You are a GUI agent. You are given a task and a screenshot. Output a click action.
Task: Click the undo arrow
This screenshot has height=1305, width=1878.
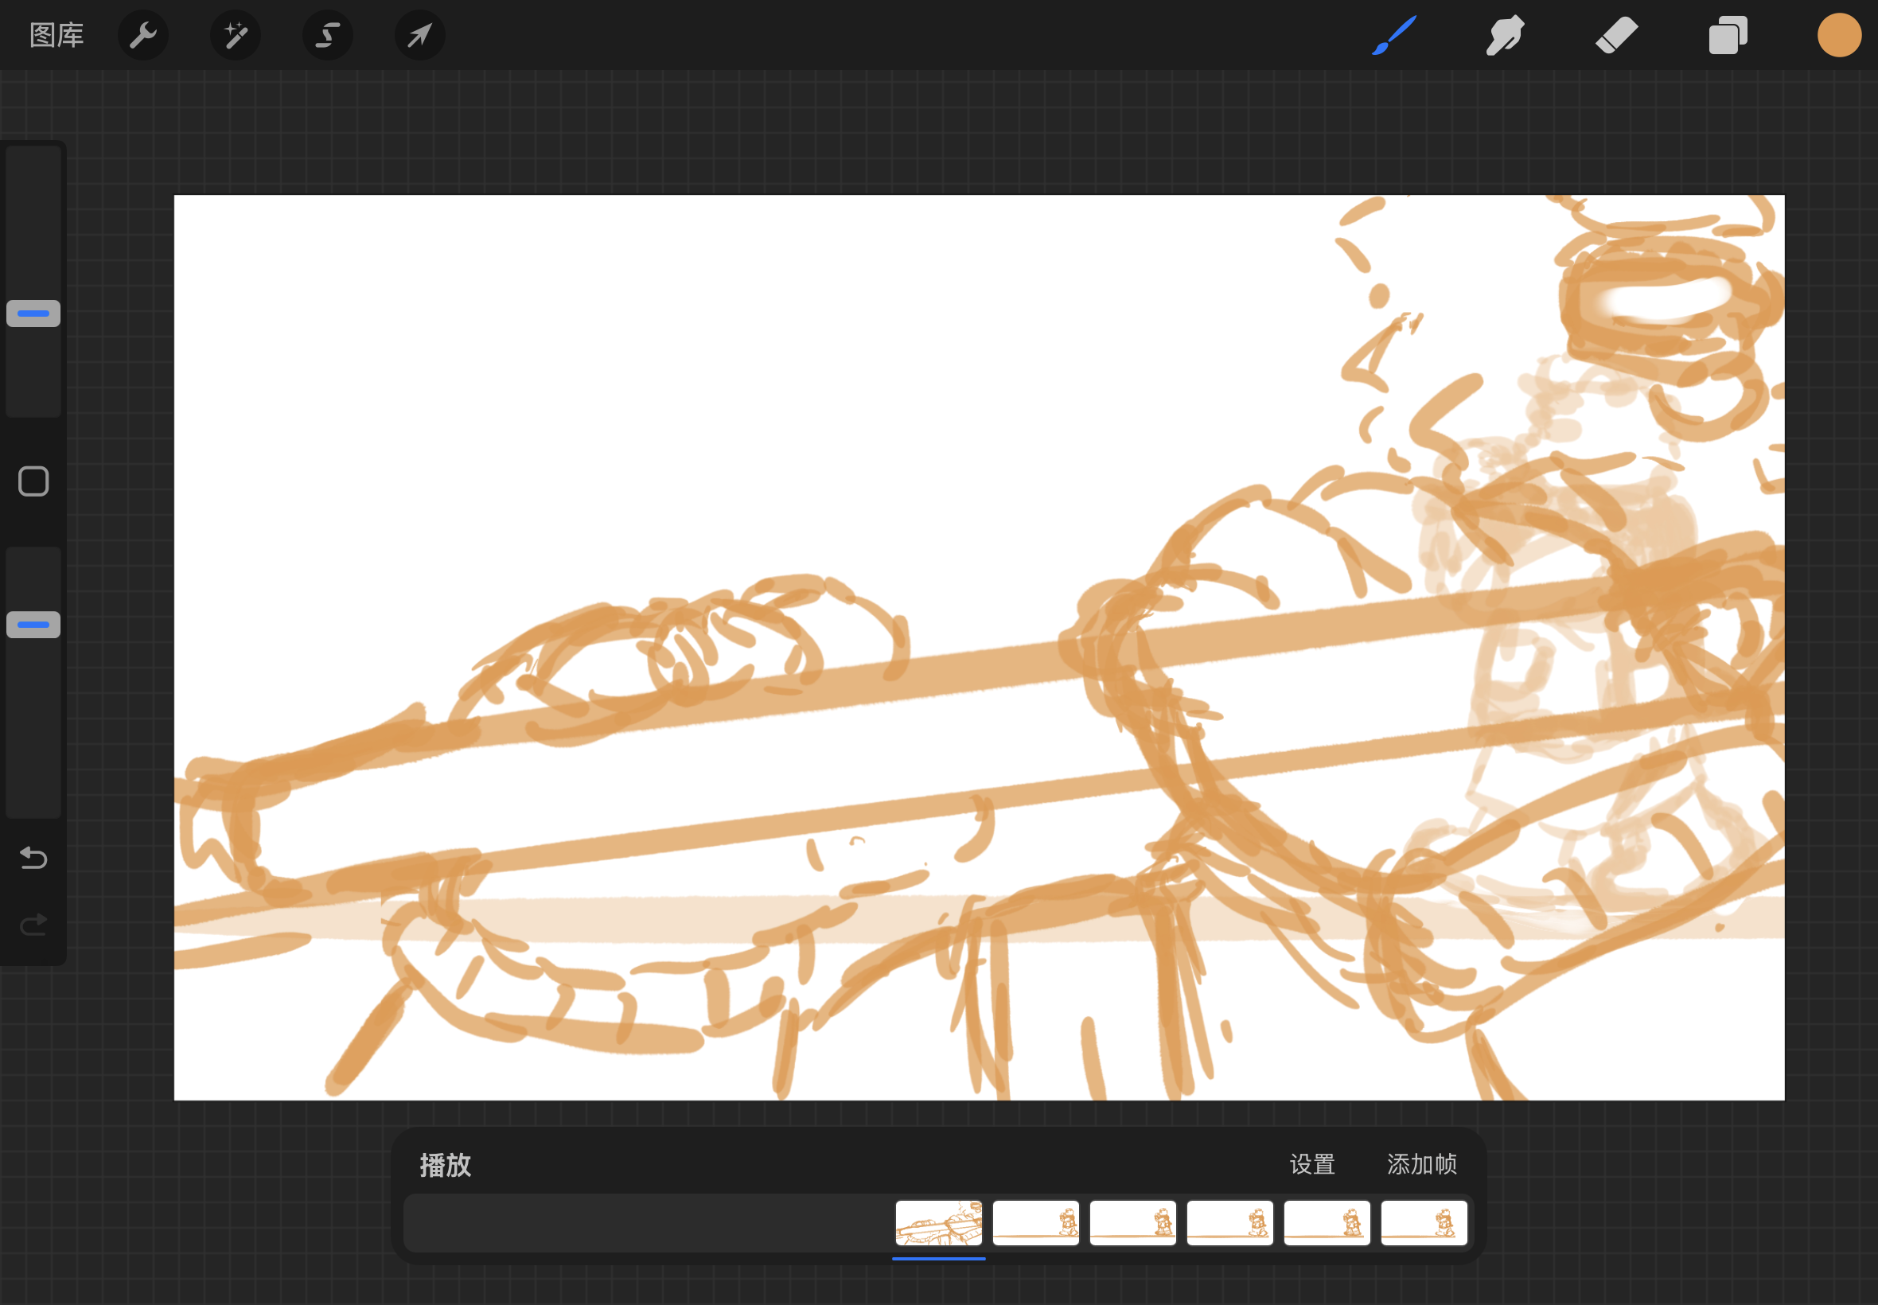(x=33, y=858)
